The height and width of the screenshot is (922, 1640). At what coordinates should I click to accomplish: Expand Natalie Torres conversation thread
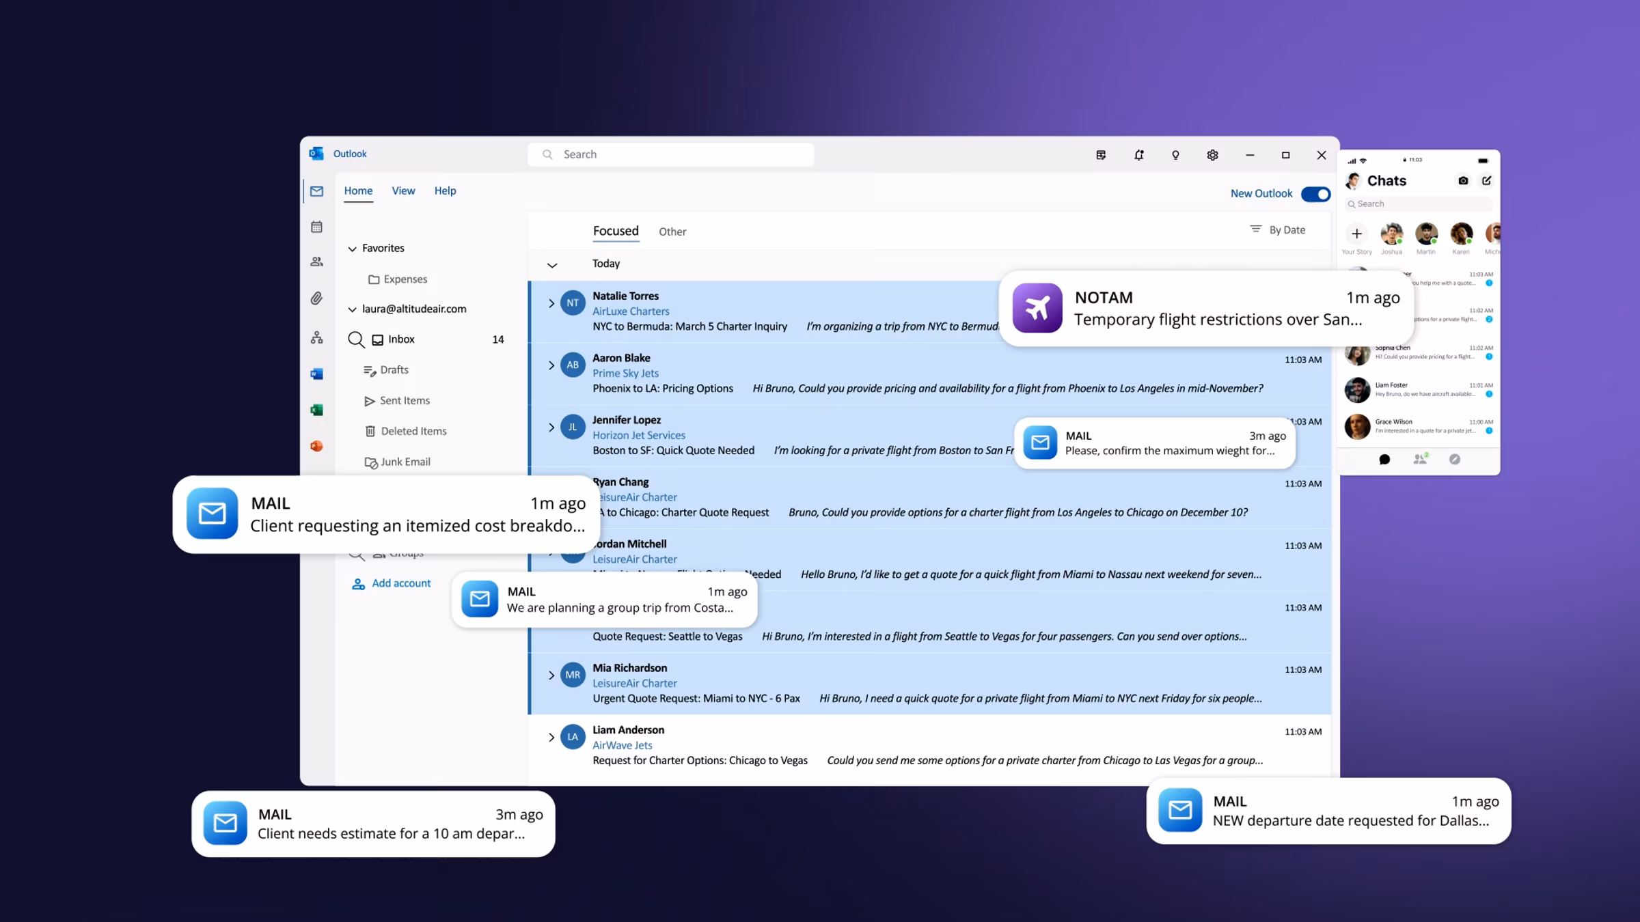551,303
